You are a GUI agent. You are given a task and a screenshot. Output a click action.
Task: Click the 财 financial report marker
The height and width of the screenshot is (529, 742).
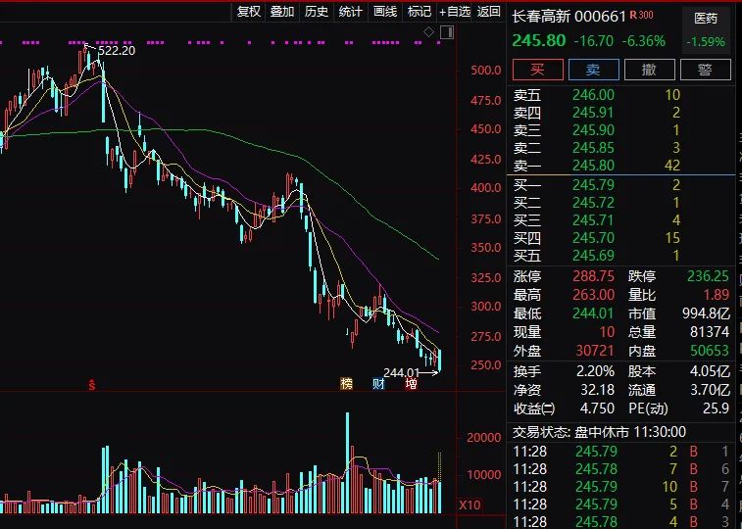coord(377,383)
